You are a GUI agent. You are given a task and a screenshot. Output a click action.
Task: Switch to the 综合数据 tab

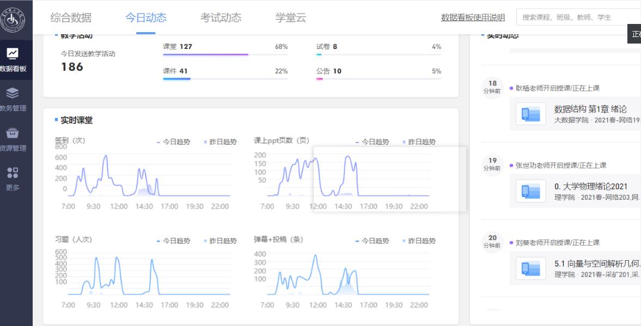(x=71, y=17)
